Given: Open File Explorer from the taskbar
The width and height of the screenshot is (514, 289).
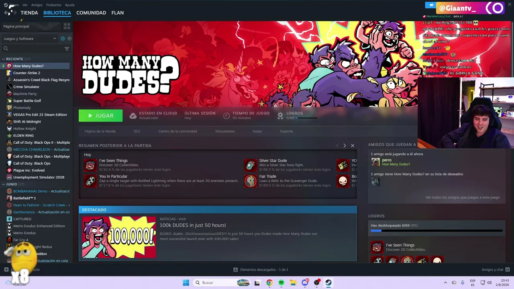Looking at the screenshot, I should 293,283.
